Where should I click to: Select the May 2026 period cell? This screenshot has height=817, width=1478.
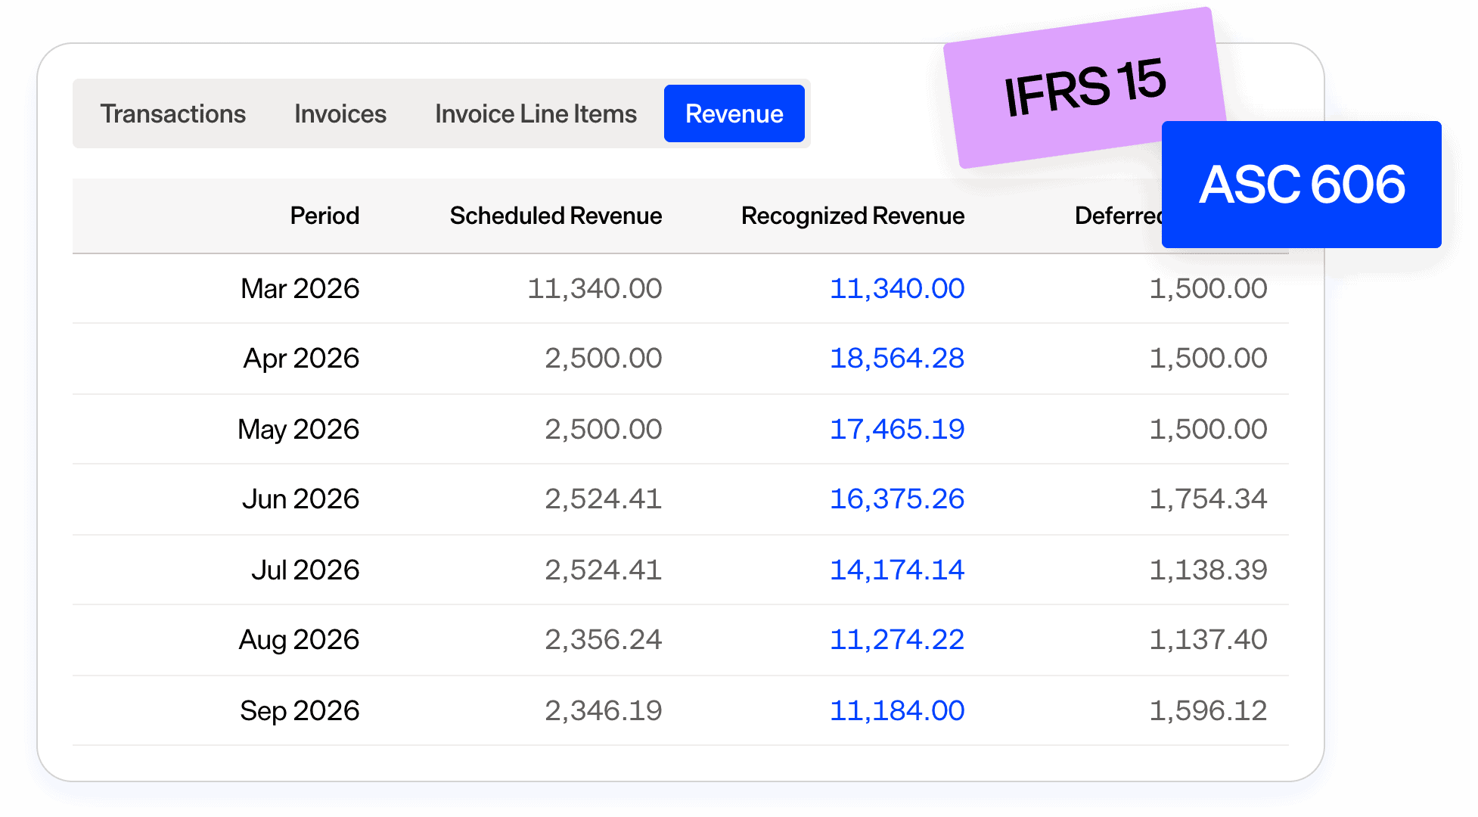point(298,429)
